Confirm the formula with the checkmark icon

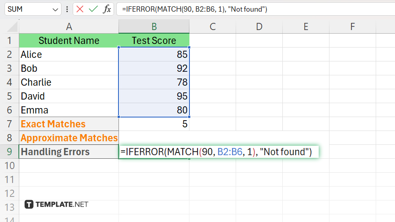[93, 9]
